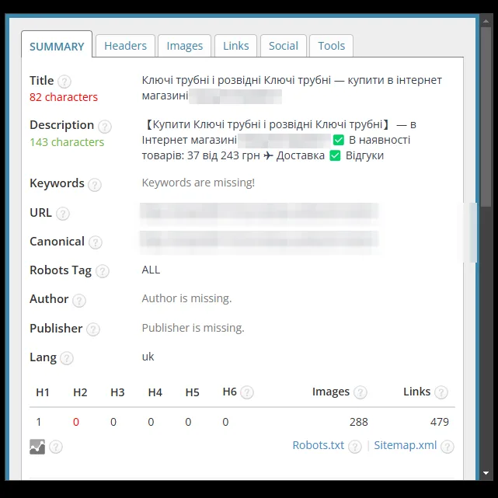This screenshot has height=498, width=498.
Task: Click the description text starting 'Купити Ключі трубні'
Action: [x=279, y=140]
